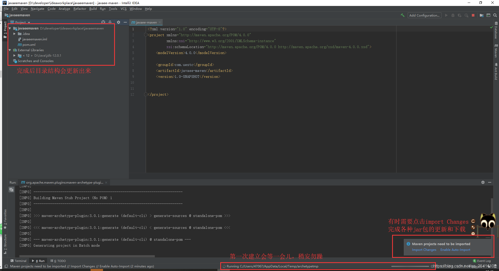Collapse the javaeemaven root node arrow
Screen dimensions: 499x271
click(10, 28)
